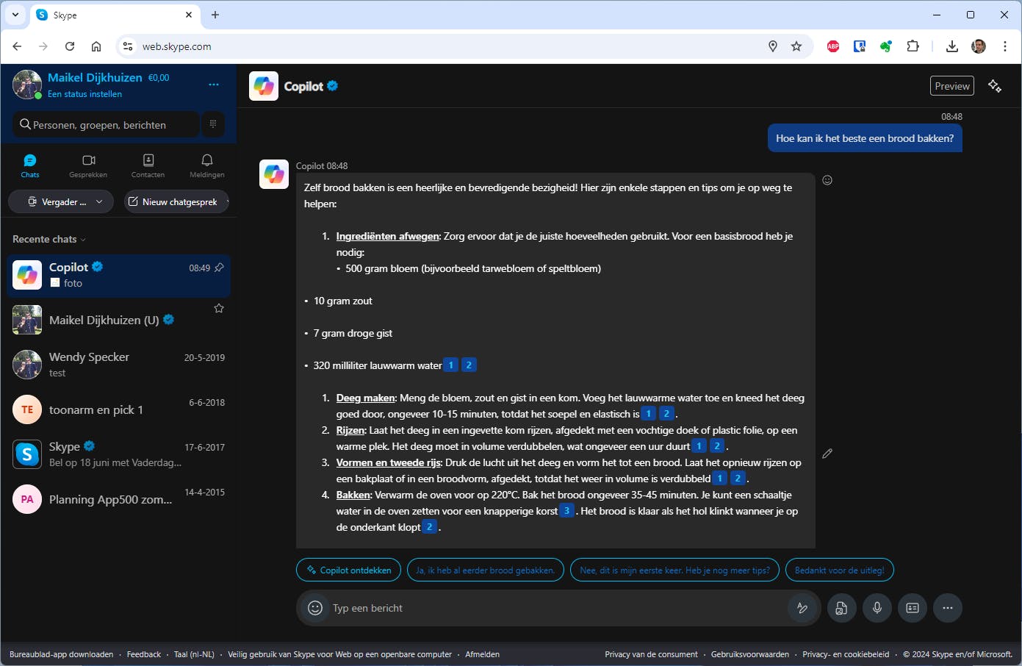The width and height of the screenshot is (1022, 666).
Task: Attach a file with the add files icon
Action: click(x=841, y=608)
